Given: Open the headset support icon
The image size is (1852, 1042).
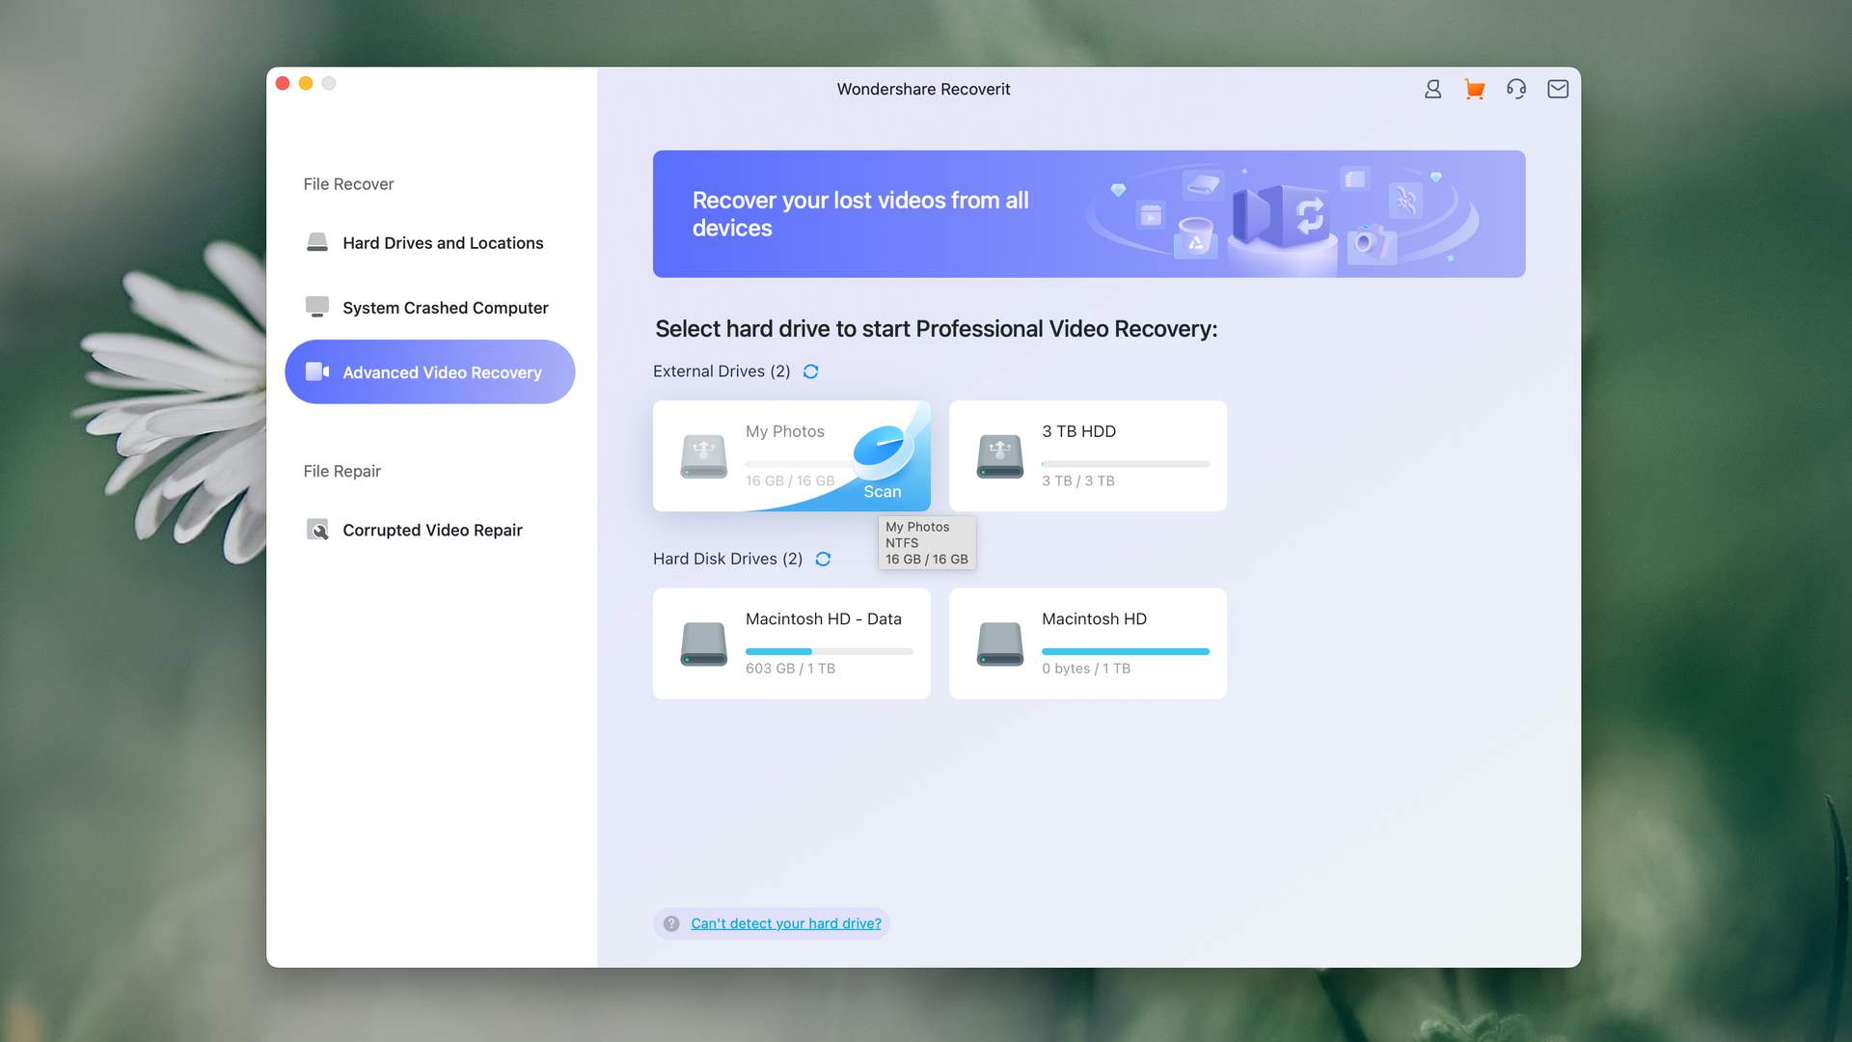Looking at the screenshot, I should (1516, 89).
